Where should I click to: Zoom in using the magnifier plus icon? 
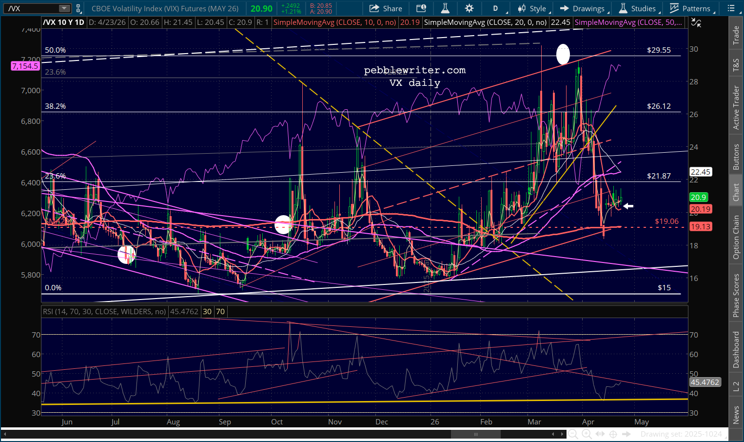587,434
